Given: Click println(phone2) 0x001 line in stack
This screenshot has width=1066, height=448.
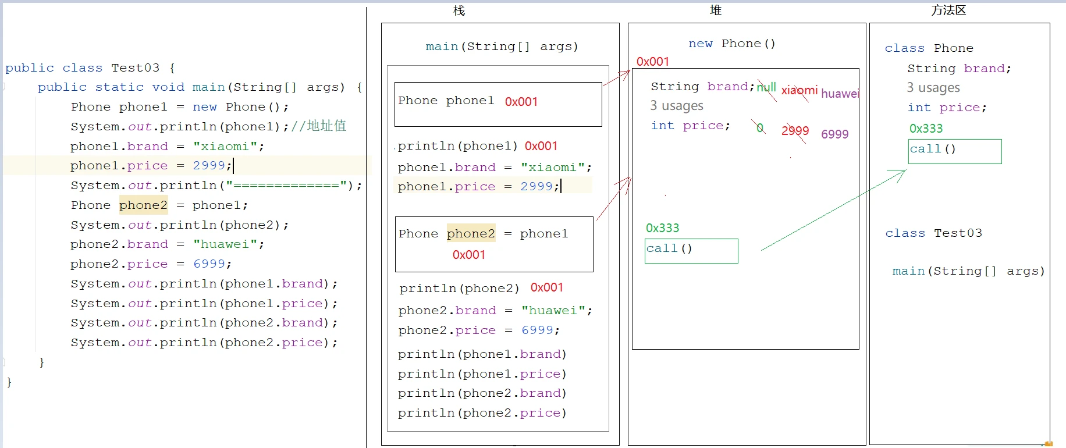Looking at the screenshot, I should pyautogui.click(x=481, y=288).
